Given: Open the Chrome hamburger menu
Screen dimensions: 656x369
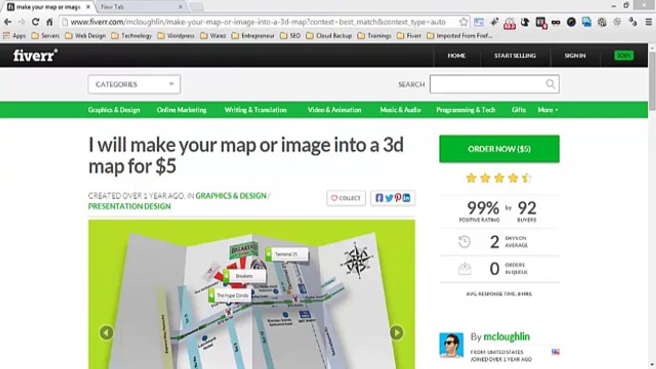Looking at the screenshot, I should (648, 22).
